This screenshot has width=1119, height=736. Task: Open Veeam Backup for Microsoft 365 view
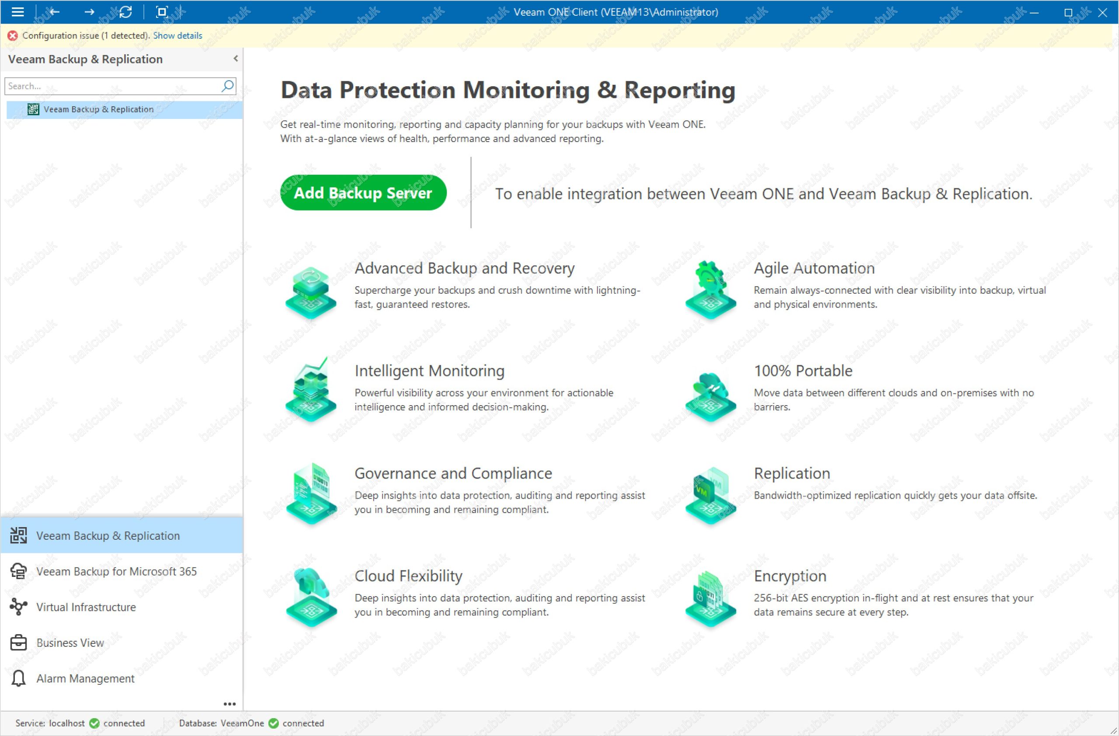coord(116,572)
